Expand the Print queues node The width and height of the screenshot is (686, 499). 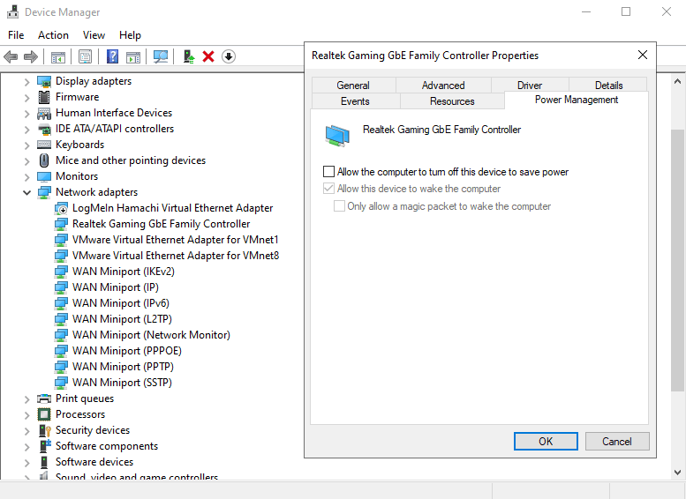(27, 399)
